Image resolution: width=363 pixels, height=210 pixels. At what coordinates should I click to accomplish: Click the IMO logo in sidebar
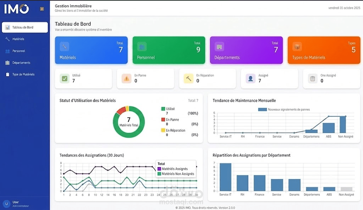16,9
